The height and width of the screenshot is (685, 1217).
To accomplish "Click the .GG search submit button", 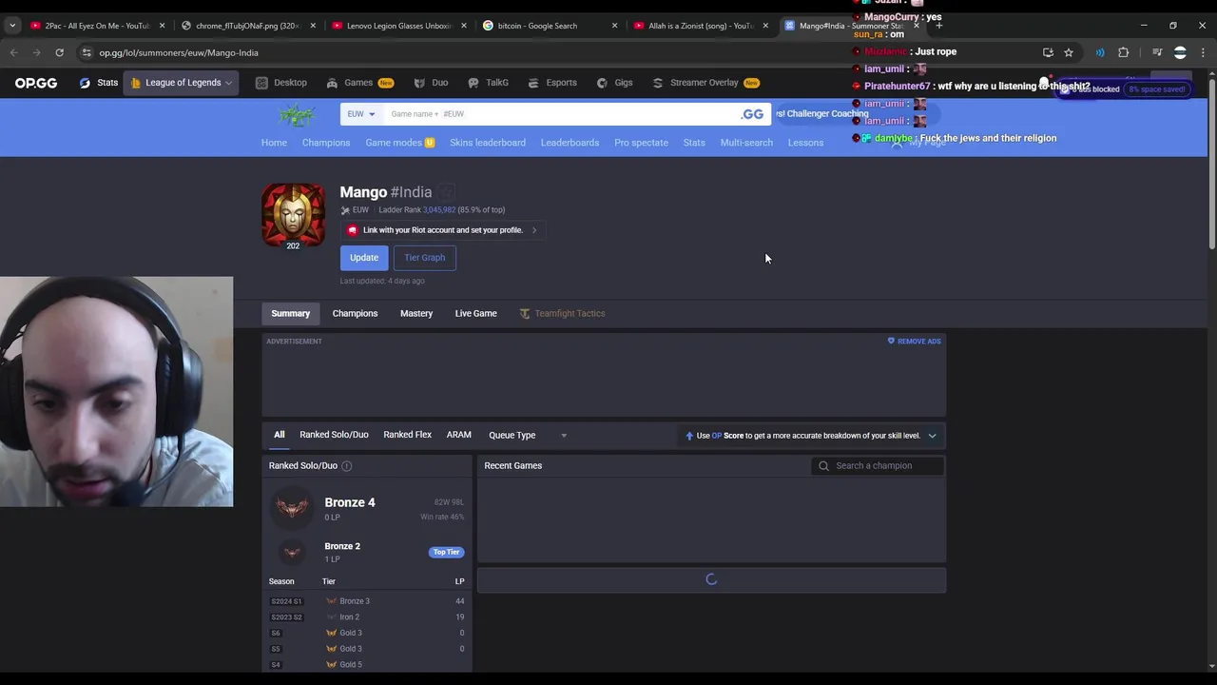I will coord(752,114).
